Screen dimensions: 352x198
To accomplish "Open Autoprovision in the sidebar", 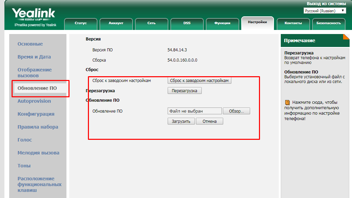I will 34,101.
